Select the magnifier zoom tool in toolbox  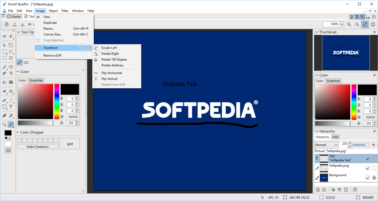click(x=5, y=124)
